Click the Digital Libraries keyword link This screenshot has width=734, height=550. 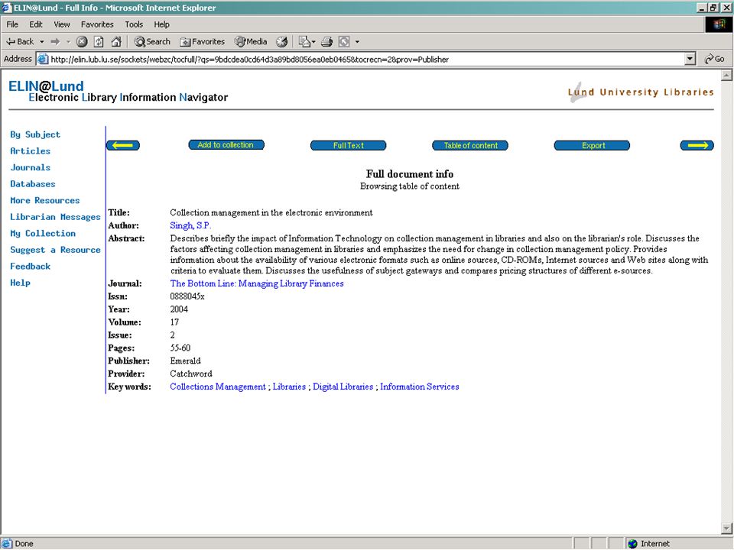click(343, 387)
